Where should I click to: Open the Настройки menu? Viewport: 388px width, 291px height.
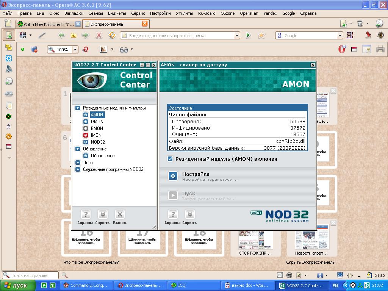tap(160, 13)
